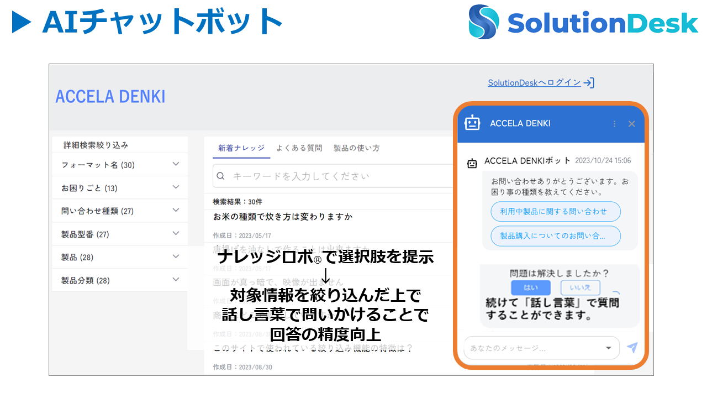Image resolution: width=707 pixels, height=398 pixels.
Task: Expand the 製品型番 (27) filter
Action: (x=120, y=234)
